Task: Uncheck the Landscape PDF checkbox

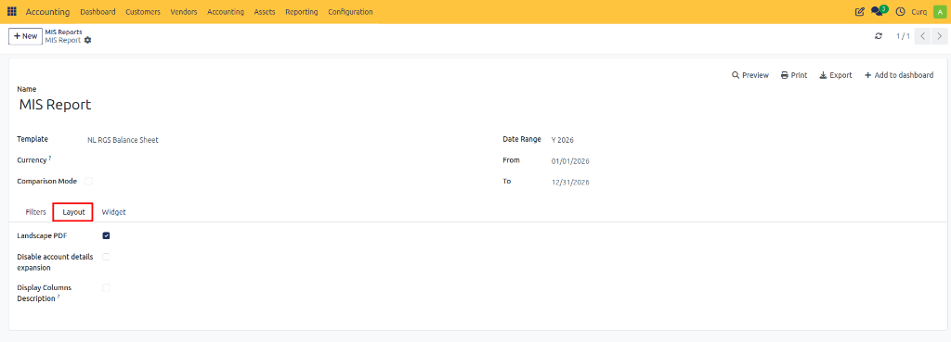Action: tap(106, 235)
